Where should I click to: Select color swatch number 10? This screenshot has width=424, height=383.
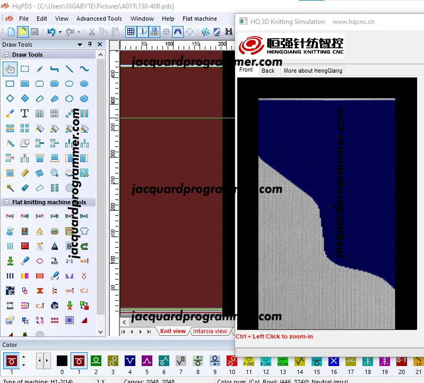[232, 361]
